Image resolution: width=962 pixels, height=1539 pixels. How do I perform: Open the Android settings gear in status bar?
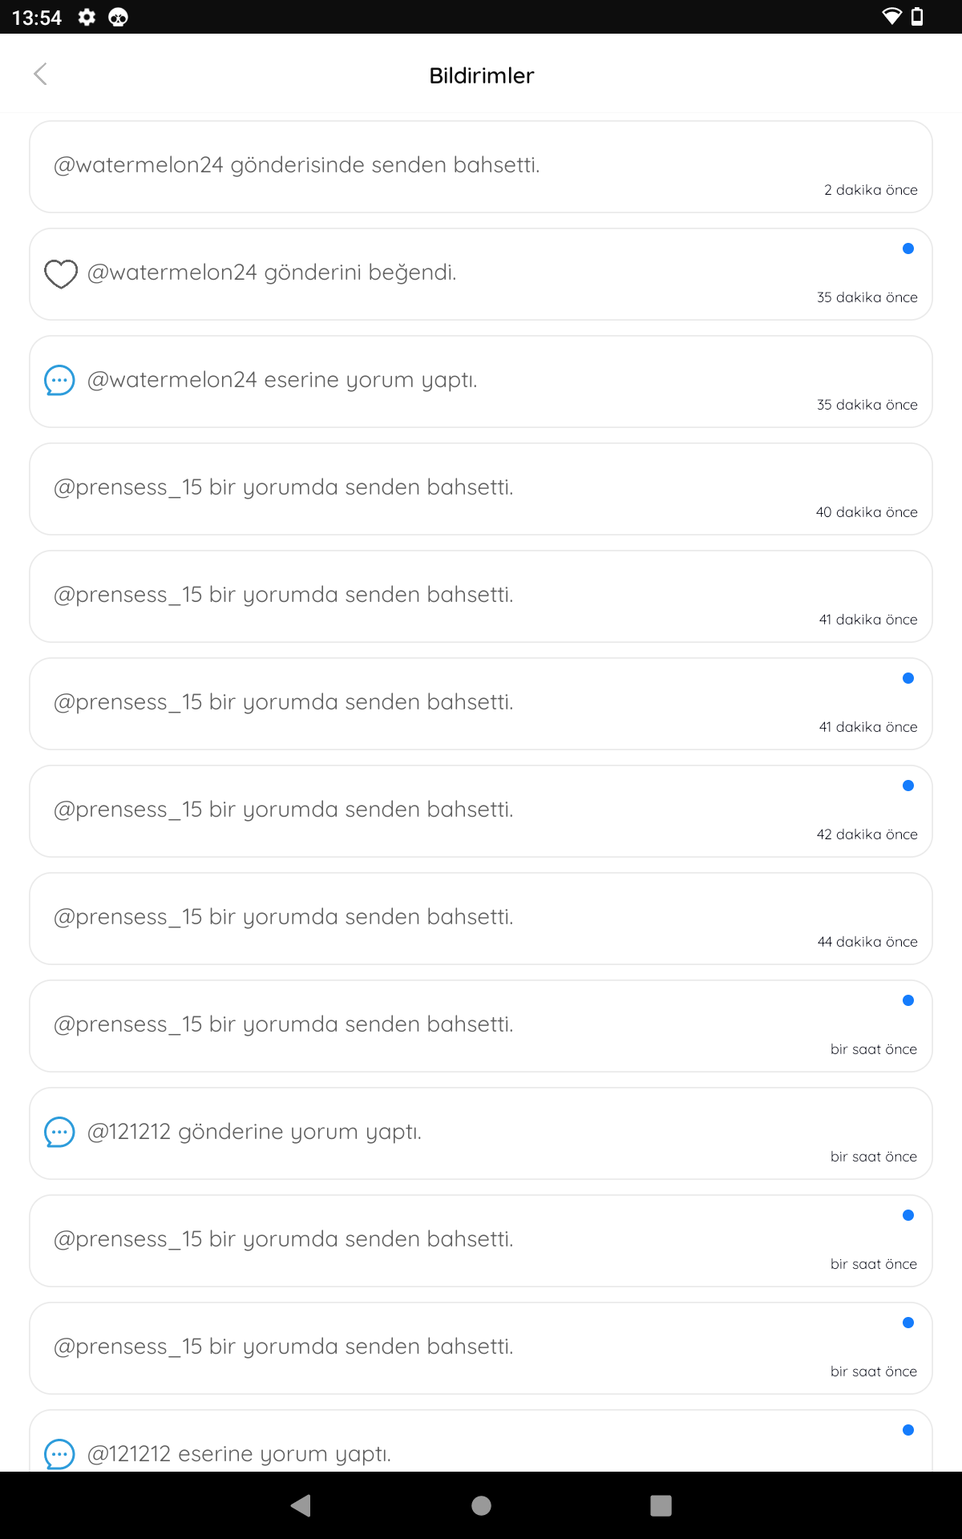87,17
